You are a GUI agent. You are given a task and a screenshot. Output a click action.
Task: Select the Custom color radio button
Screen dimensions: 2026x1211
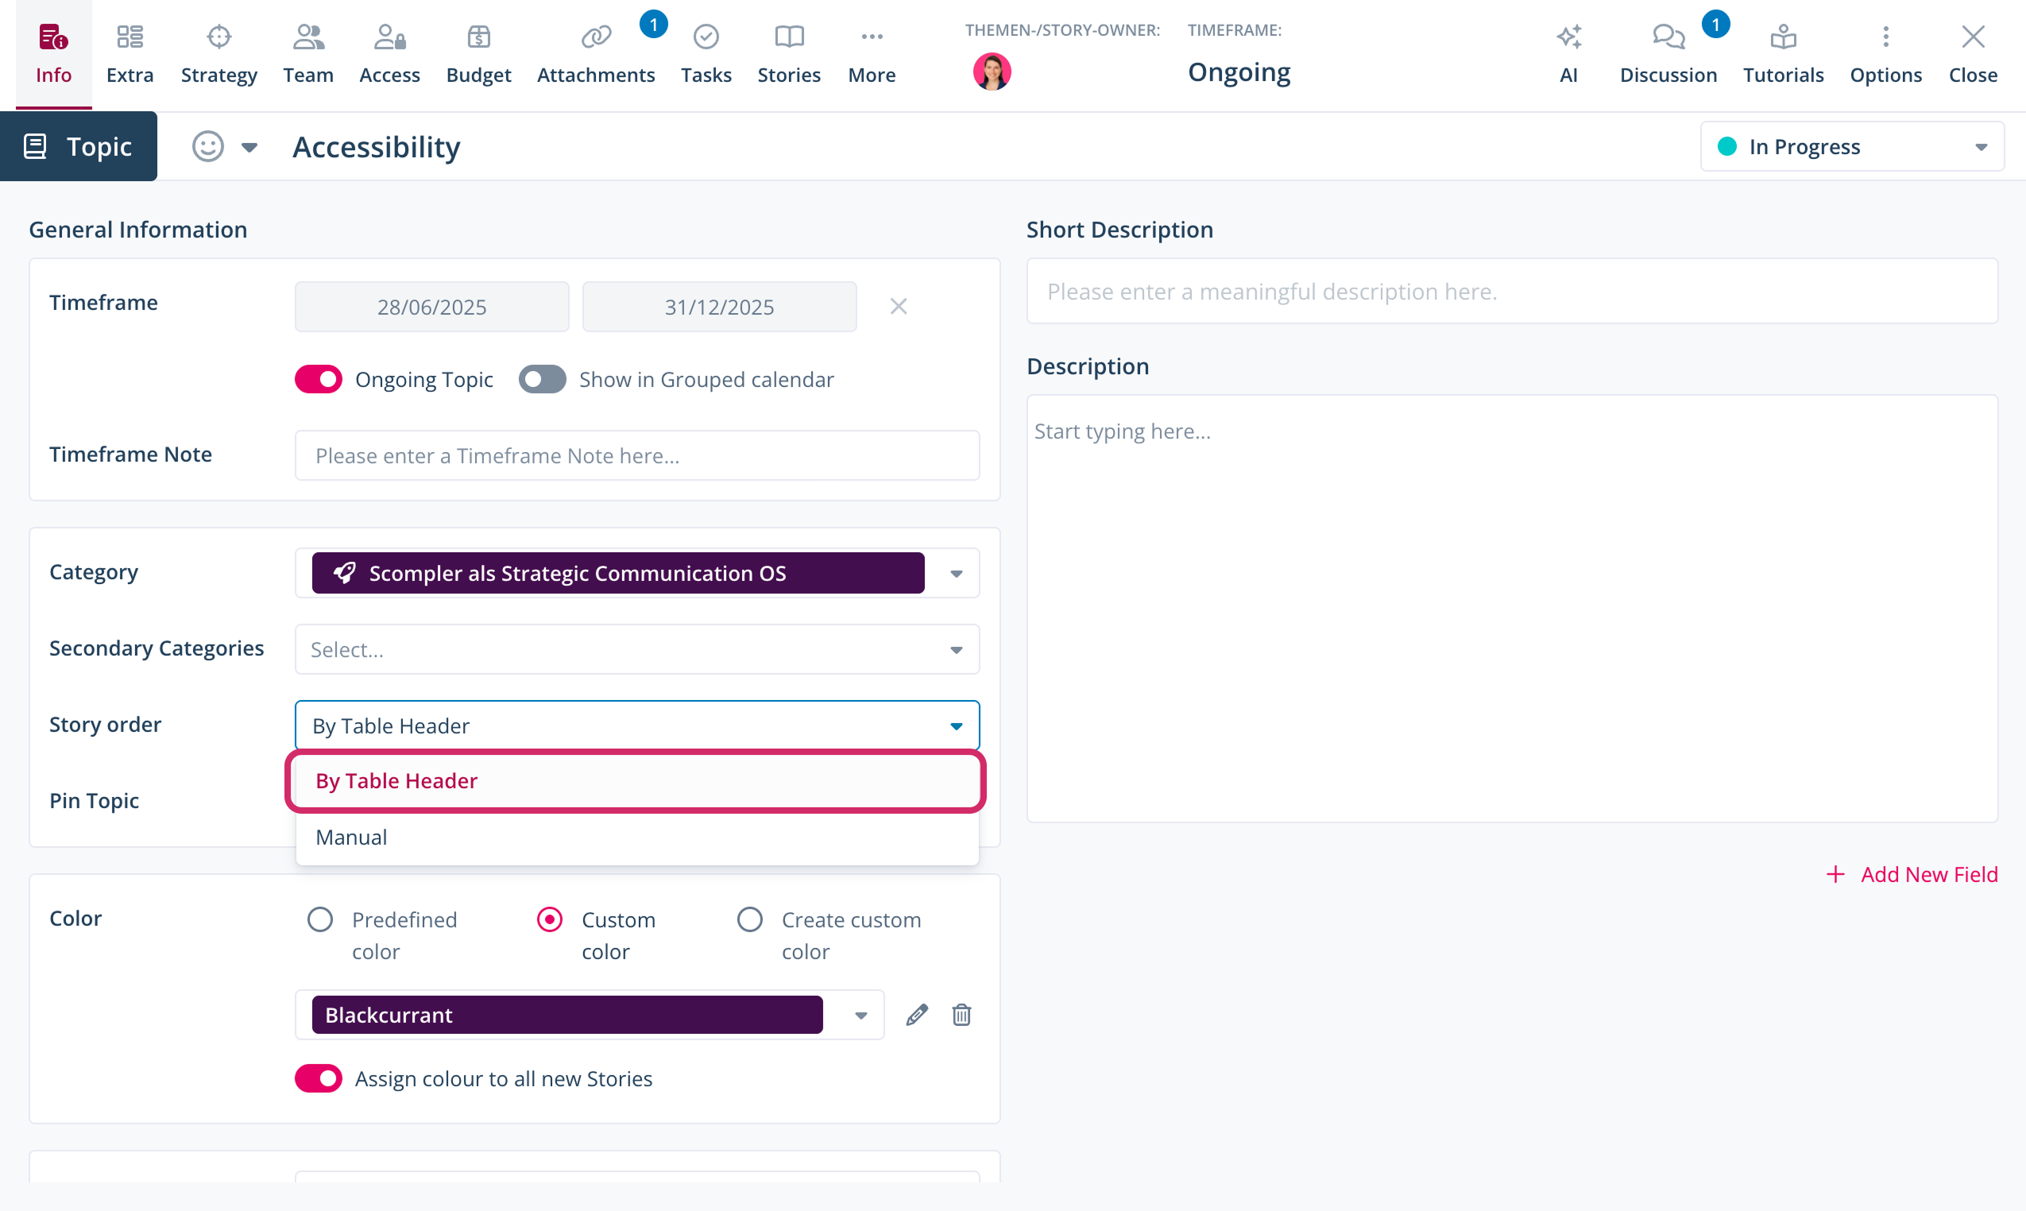[550, 919]
